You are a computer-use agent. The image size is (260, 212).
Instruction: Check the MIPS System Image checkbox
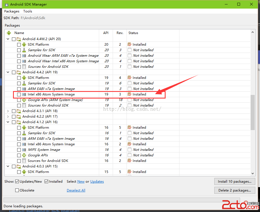point(19,150)
